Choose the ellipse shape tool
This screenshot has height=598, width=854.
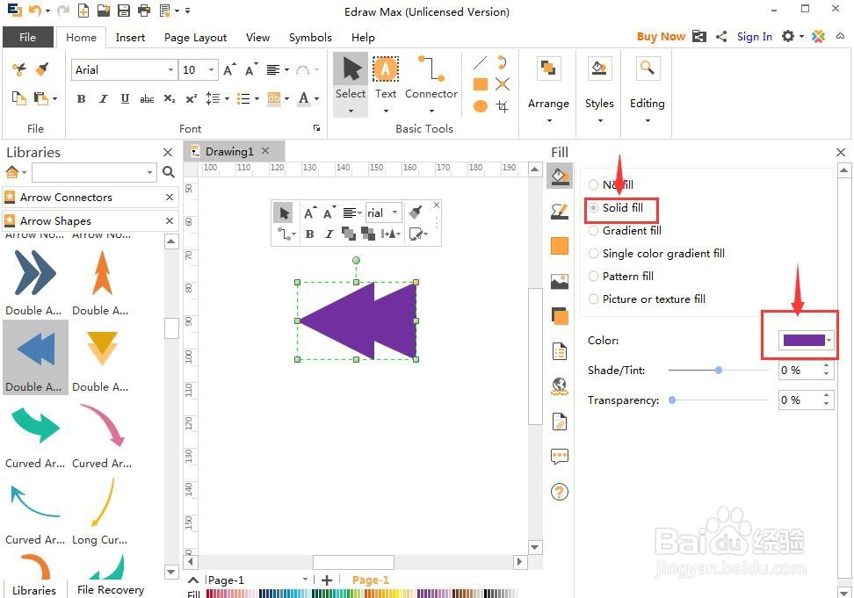[480, 106]
